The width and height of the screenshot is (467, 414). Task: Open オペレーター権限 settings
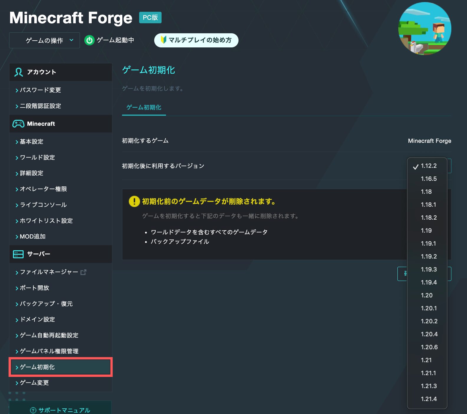(43, 189)
